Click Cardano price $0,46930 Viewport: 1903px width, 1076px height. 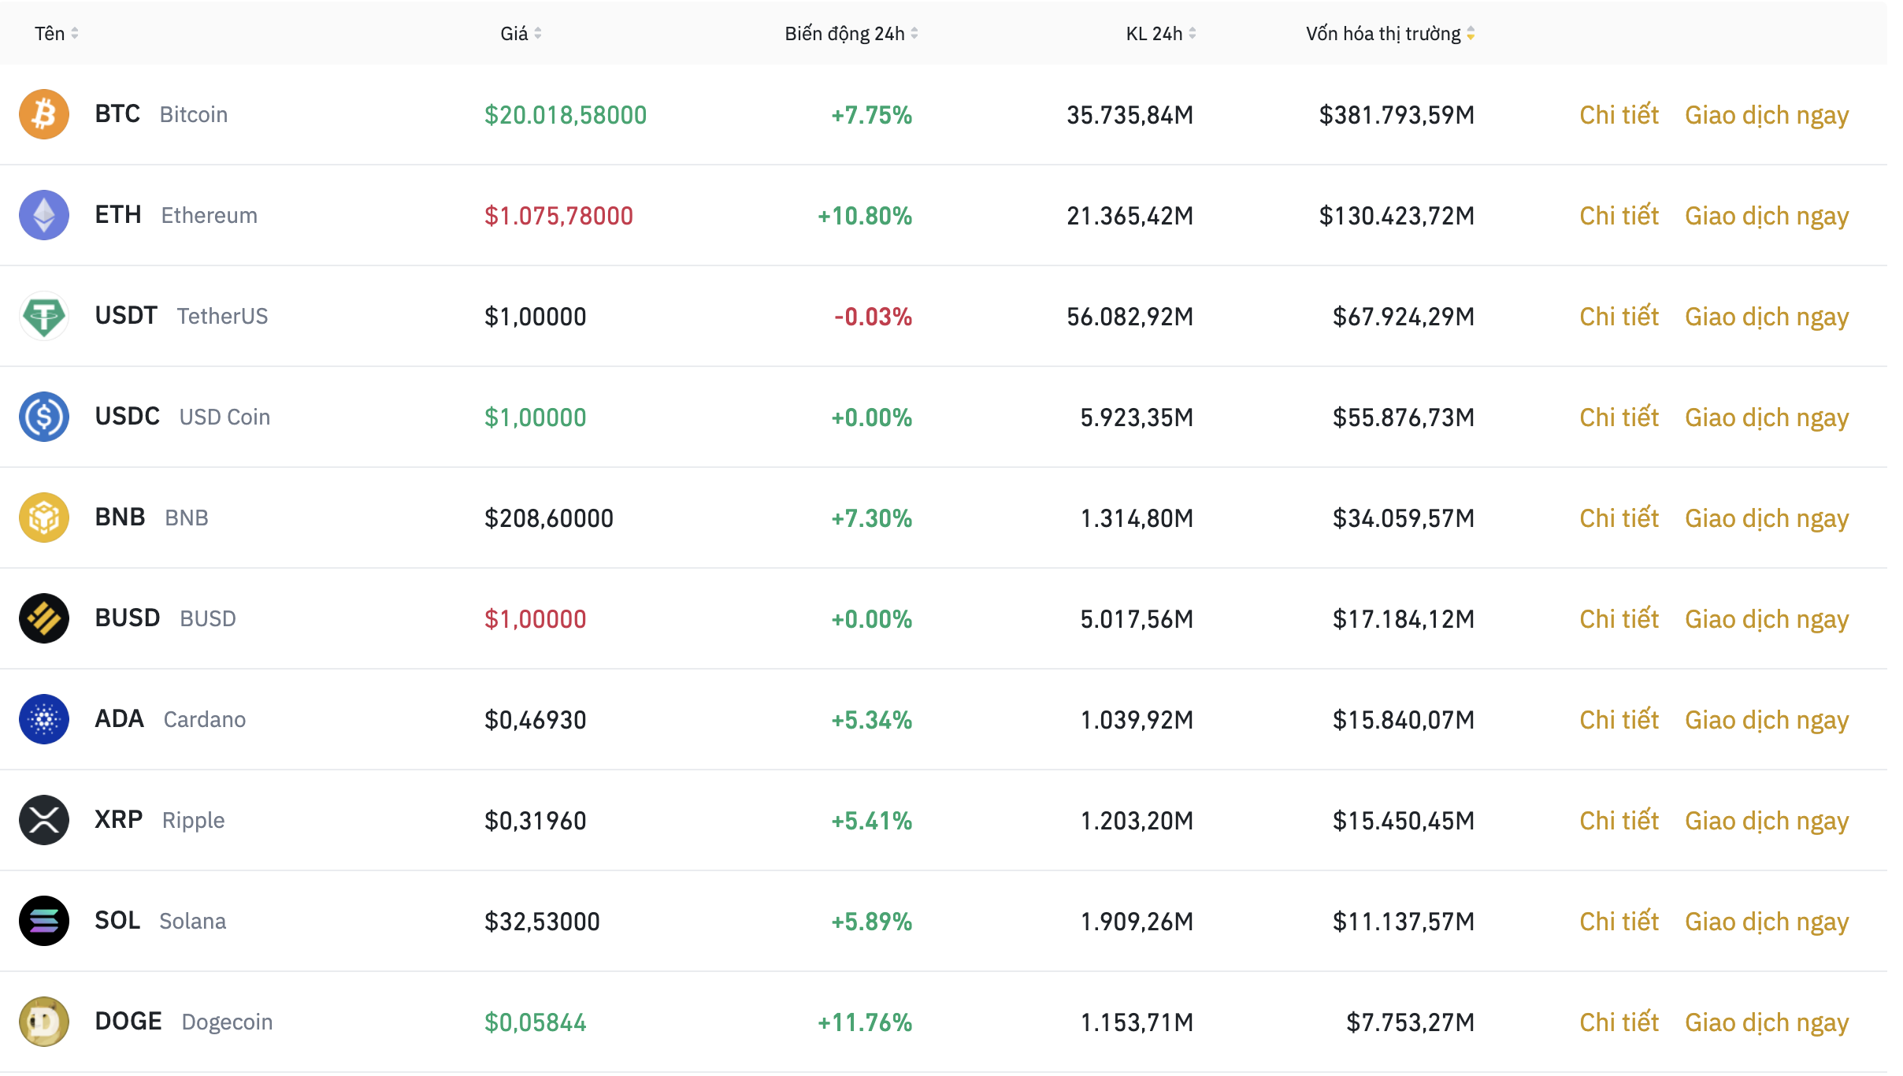tap(535, 720)
